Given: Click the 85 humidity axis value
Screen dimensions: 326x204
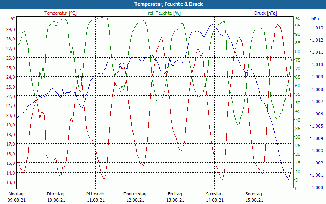Looking at the screenshot, I should tap(298, 43).
